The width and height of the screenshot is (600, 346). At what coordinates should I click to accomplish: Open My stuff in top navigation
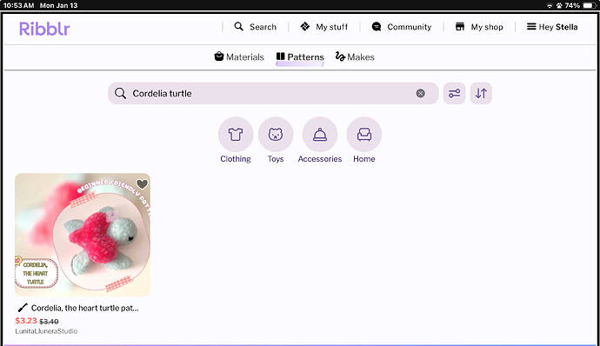coord(323,27)
